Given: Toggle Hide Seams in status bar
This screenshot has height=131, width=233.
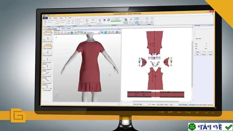Looking at the screenshot, I should [192, 105].
